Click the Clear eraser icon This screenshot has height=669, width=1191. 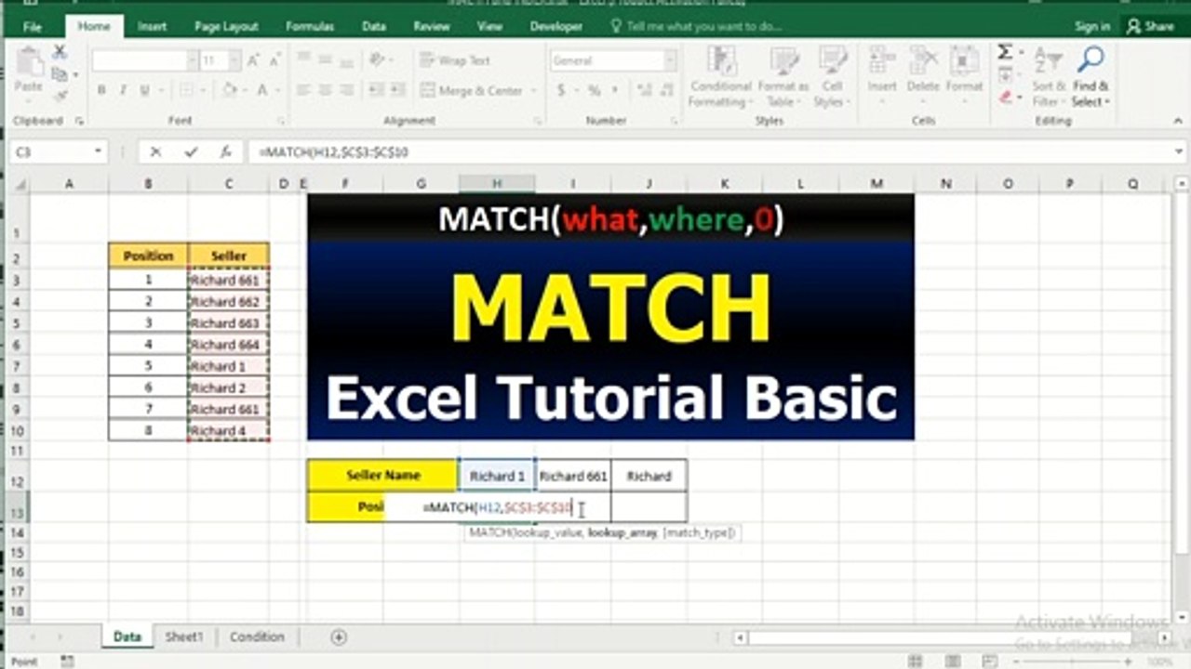1005,96
